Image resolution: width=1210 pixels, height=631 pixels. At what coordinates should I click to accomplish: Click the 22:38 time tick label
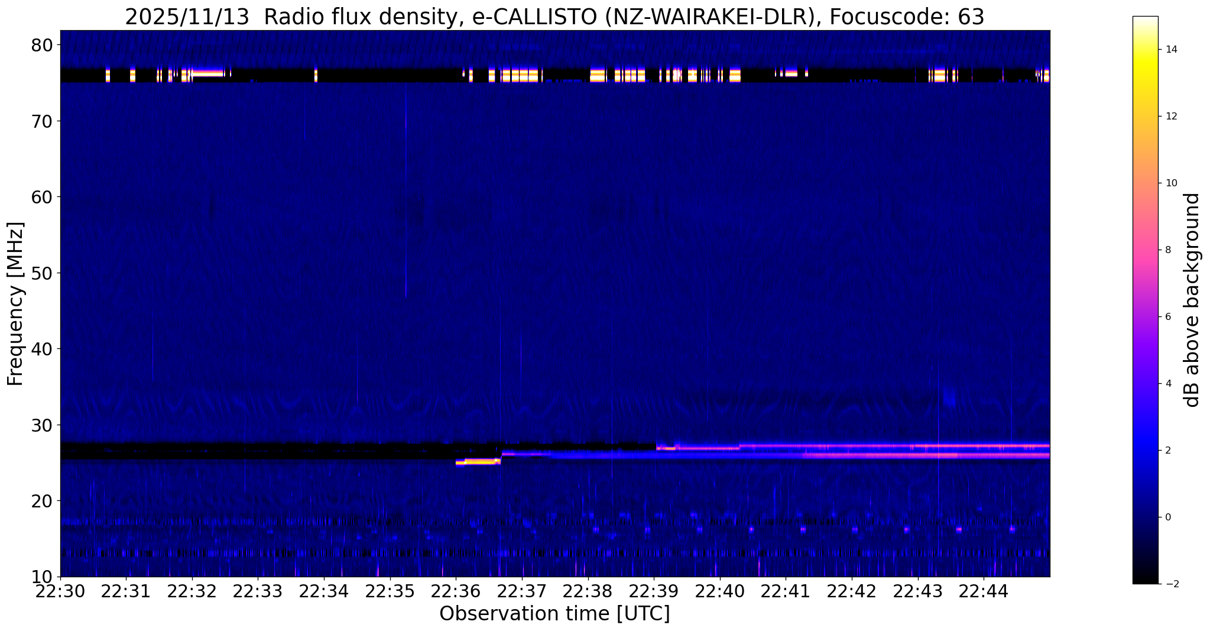pyautogui.click(x=588, y=591)
